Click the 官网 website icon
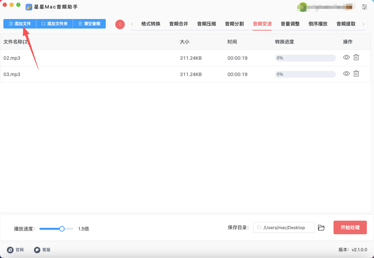The width and height of the screenshot is (374, 258). pyautogui.click(x=10, y=250)
